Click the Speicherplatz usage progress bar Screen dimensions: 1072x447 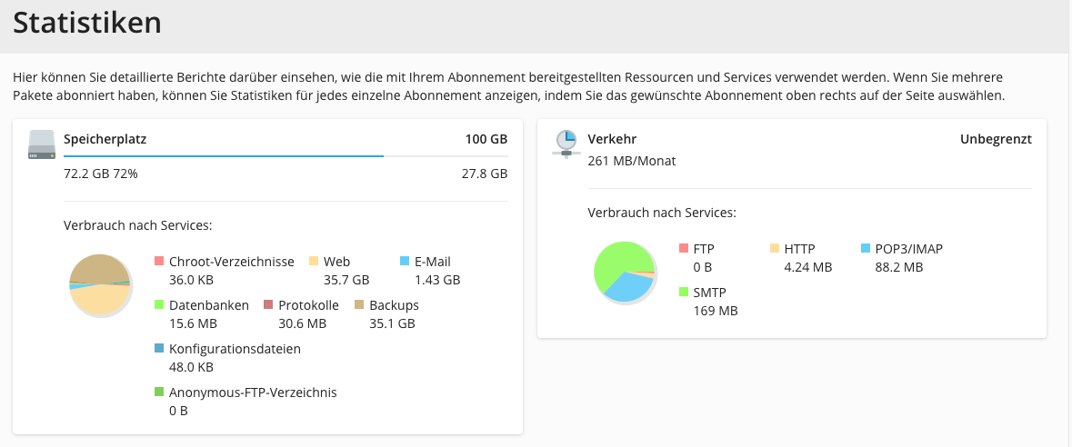click(286, 156)
